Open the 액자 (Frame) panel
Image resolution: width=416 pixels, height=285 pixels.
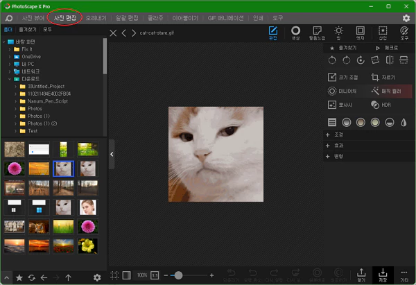(360, 33)
